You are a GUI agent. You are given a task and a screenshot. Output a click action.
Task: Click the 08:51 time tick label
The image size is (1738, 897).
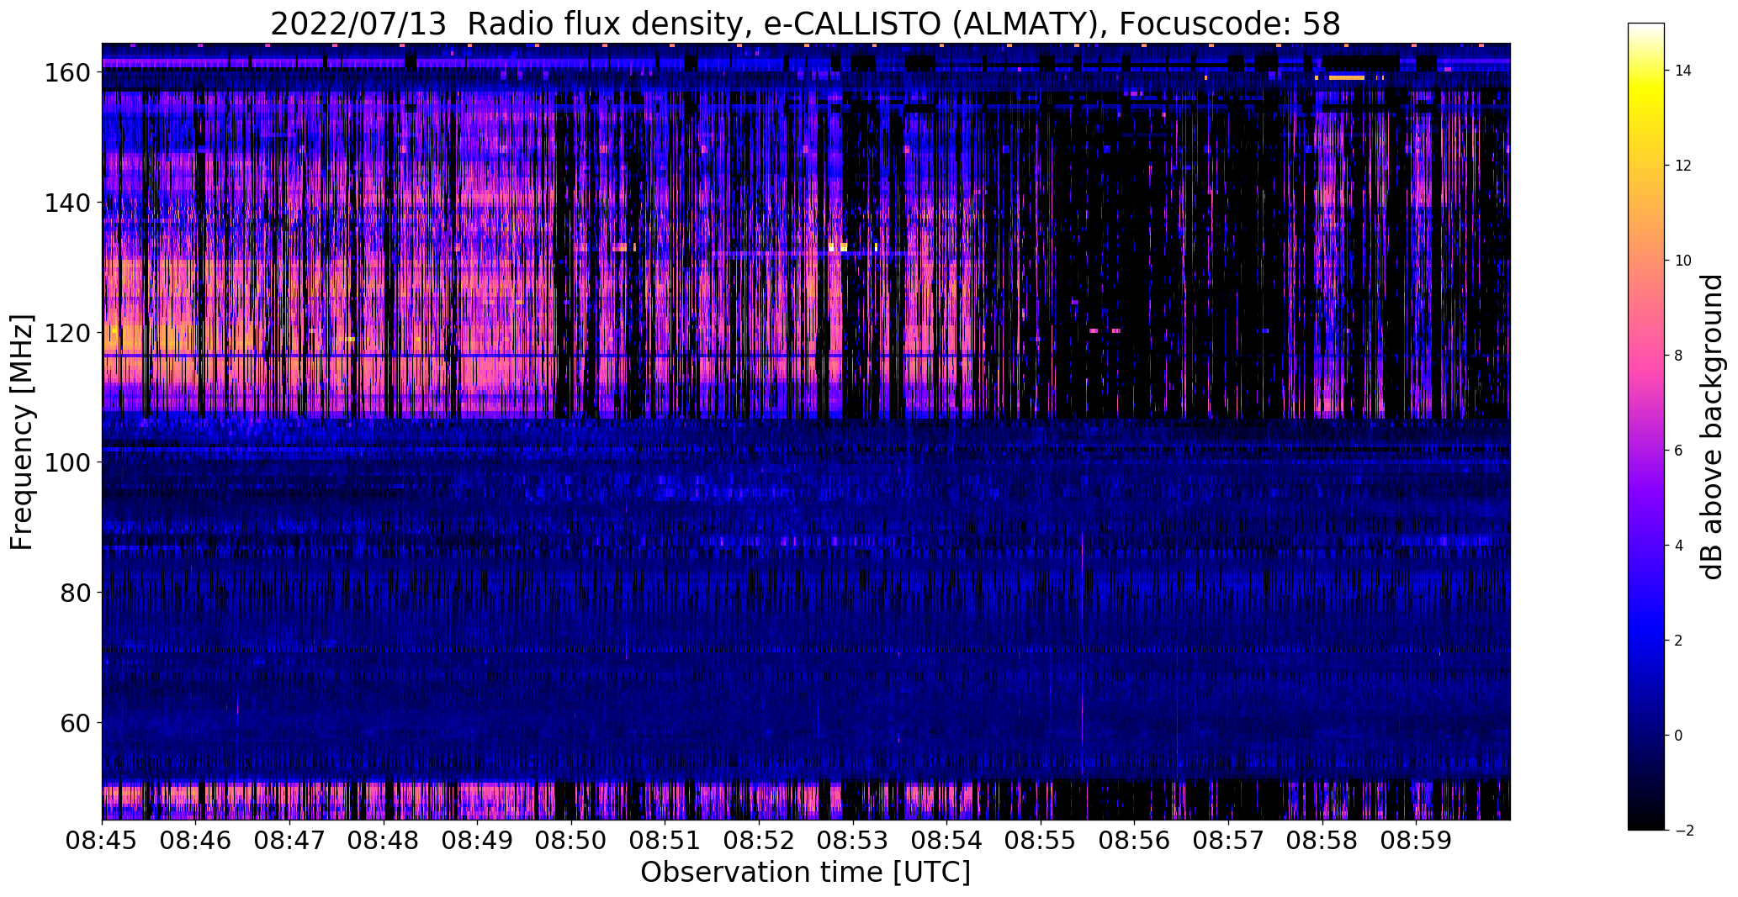665,842
